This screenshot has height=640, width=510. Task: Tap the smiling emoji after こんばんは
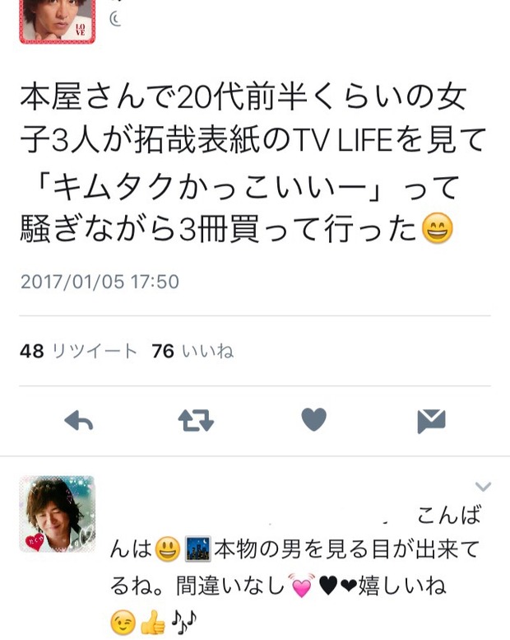click(168, 549)
